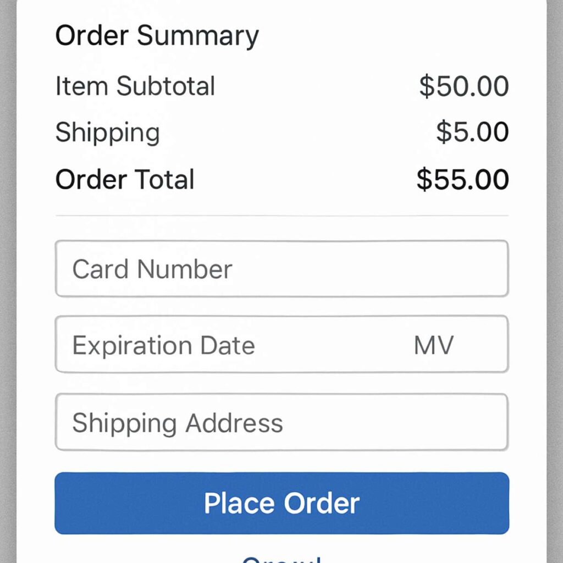Select the Order Summary heading

(157, 35)
